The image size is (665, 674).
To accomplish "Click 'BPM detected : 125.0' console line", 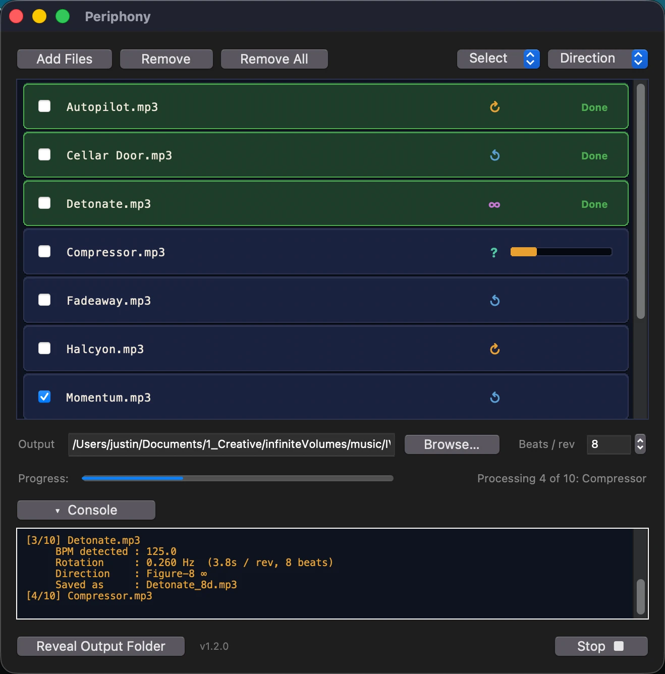I will click(x=116, y=551).
